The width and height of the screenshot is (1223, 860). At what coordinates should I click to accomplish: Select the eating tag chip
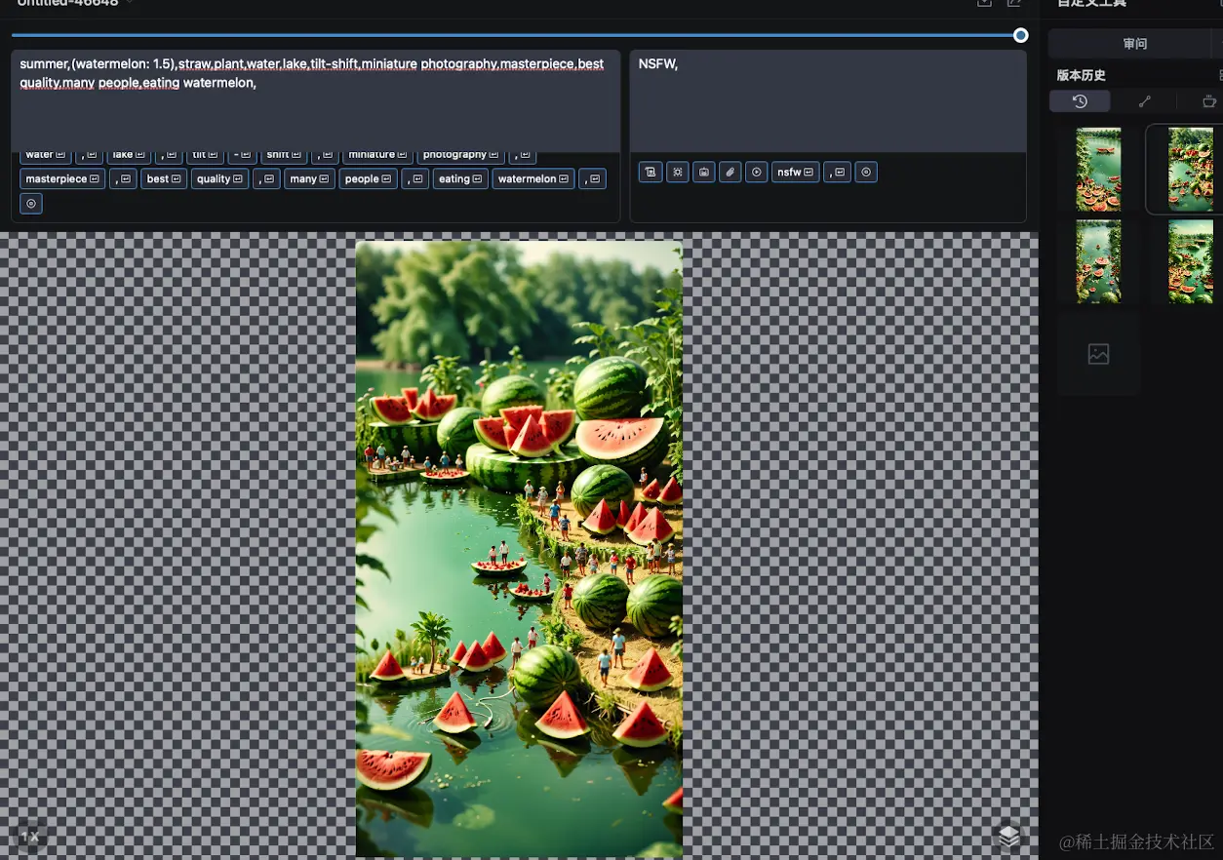coord(460,179)
